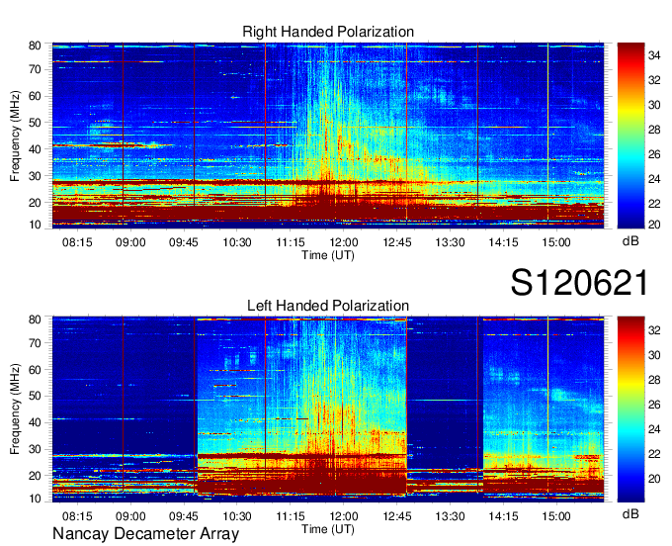The height and width of the screenshot is (546, 672).
Task: Click "Time (UT)" label under Left Handed plot
Action: tap(328, 529)
